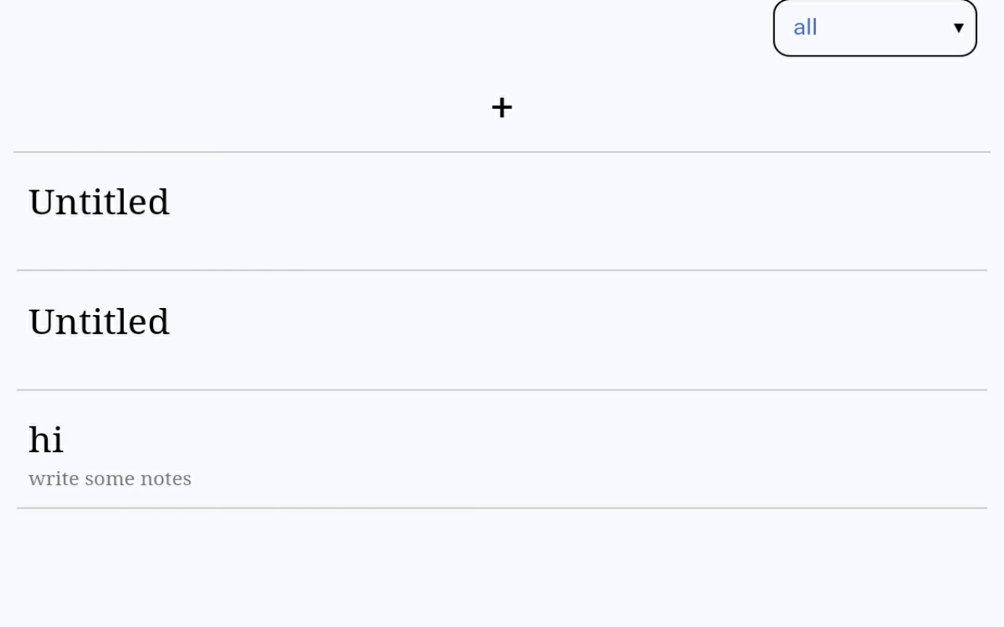Viewport: 1004px width, 627px height.
Task: Click the divider line above the hi note
Action: click(501, 390)
